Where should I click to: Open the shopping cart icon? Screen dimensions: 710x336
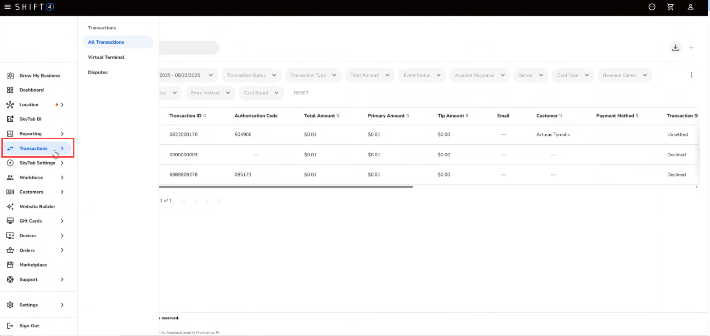[x=671, y=7]
